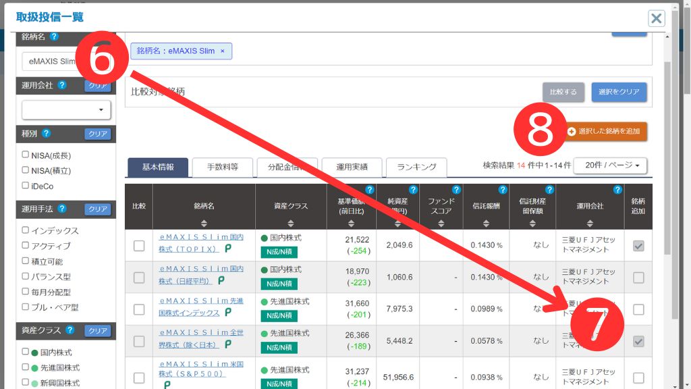Image resolution: width=691 pixels, height=389 pixels.
Task: Clear the 資産クラス filter with クリア
Action: tap(97, 330)
